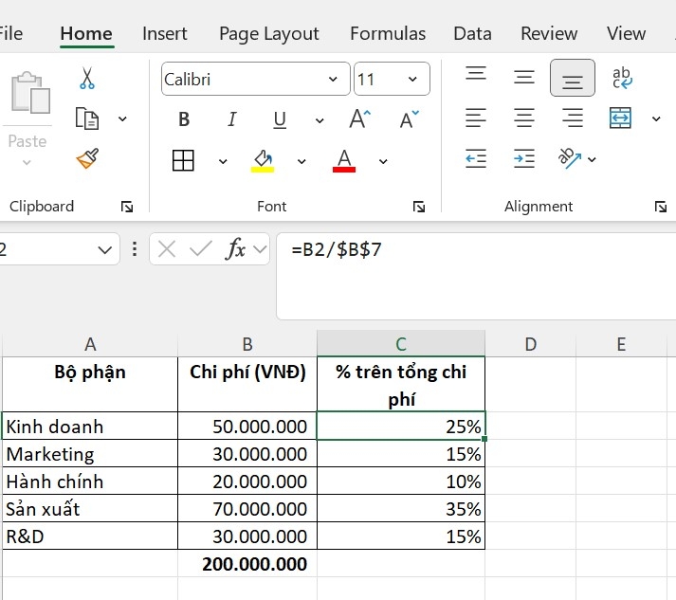Screen dimensions: 676x600
Task: Select column C header
Action: tap(401, 344)
